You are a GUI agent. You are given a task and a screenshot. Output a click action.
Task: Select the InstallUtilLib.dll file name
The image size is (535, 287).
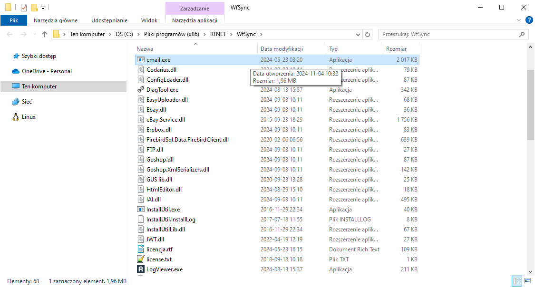[x=166, y=230]
